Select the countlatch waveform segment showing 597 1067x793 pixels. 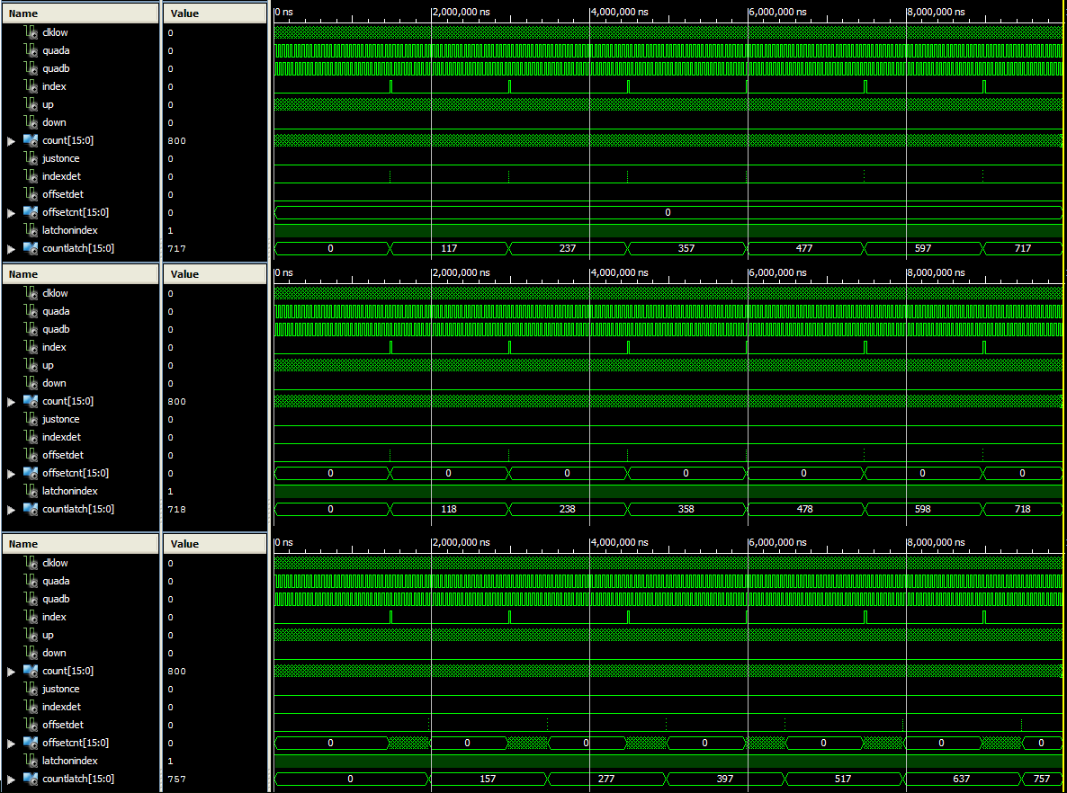click(923, 248)
